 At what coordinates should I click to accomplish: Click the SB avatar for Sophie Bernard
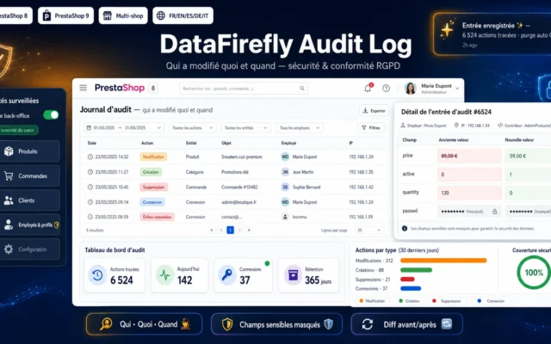pyautogui.click(x=285, y=187)
